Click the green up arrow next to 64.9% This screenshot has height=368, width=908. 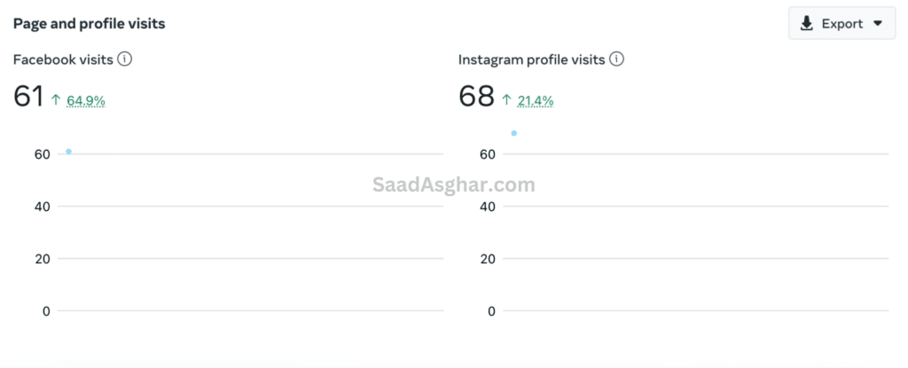coord(56,99)
